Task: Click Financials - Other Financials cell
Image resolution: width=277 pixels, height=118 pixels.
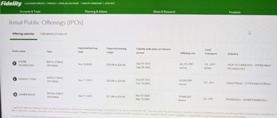Action: [246, 100]
